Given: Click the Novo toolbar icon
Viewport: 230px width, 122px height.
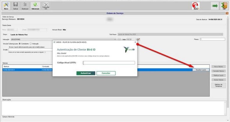Looking at the screenshot, I should click(6, 6).
